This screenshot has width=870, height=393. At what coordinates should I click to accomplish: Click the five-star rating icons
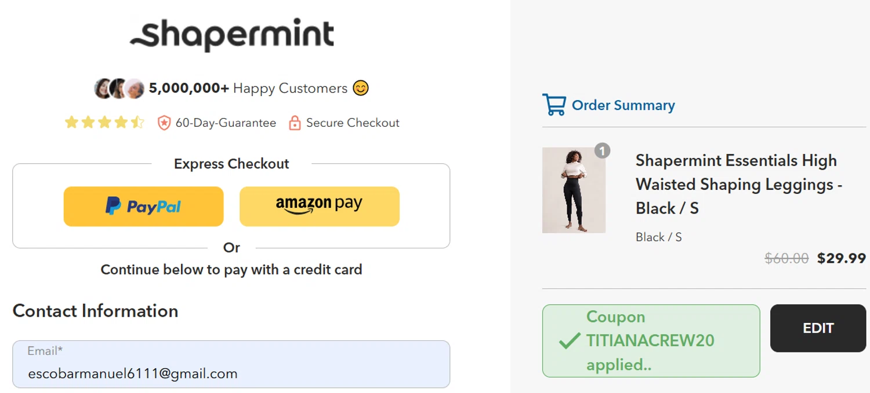(x=104, y=123)
